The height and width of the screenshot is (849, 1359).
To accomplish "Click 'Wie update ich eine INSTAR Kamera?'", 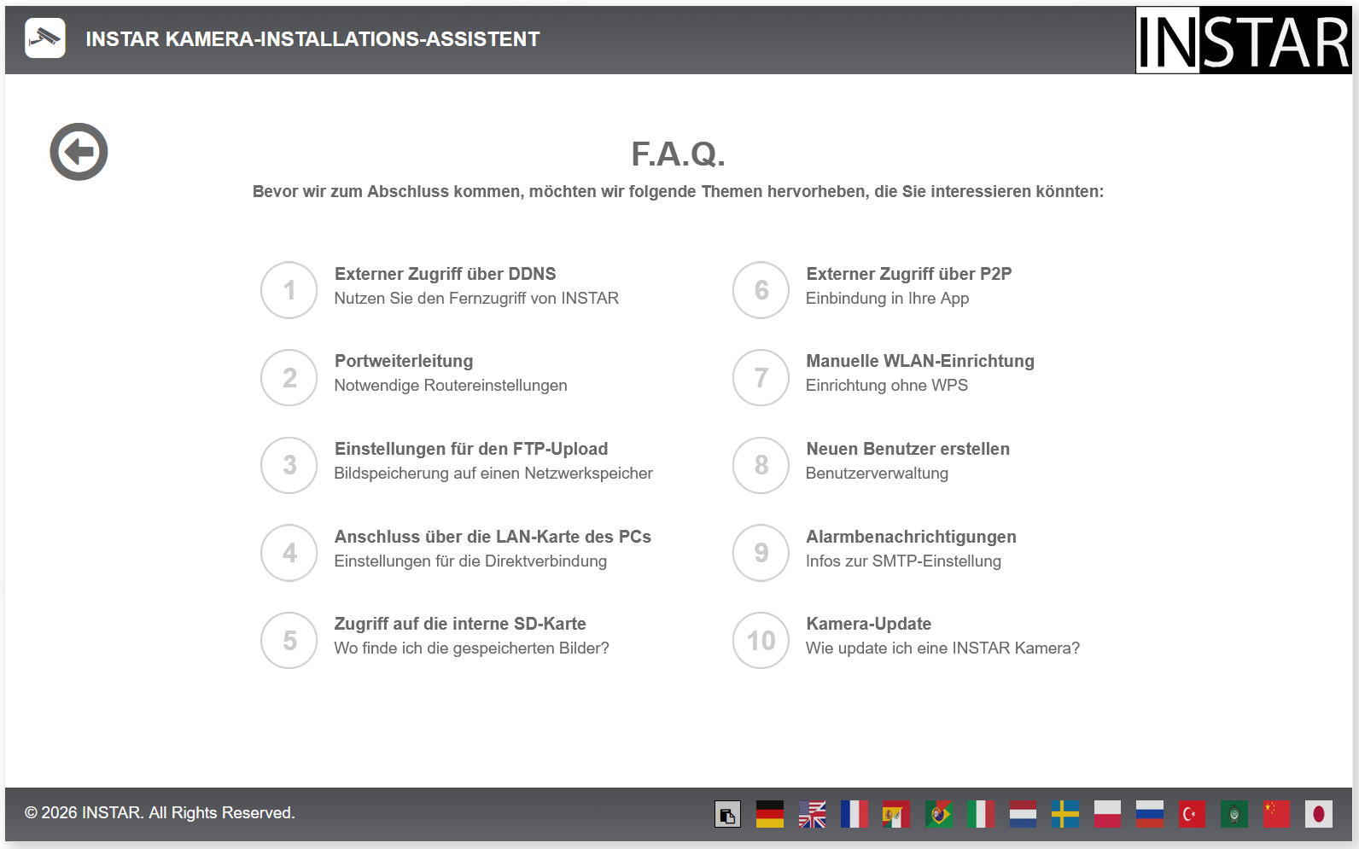I will click(x=943, y=648).
